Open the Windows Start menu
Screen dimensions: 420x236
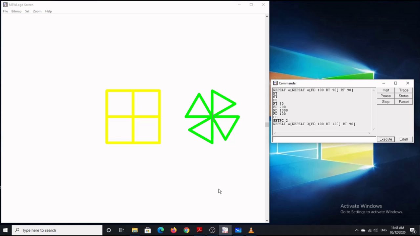click(x=5, y=230)
